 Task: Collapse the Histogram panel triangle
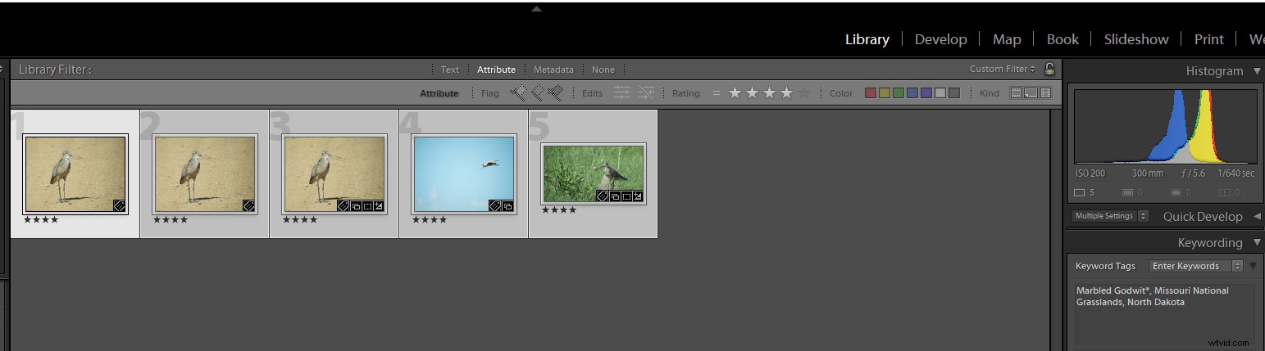click(x=1257, y=71)
